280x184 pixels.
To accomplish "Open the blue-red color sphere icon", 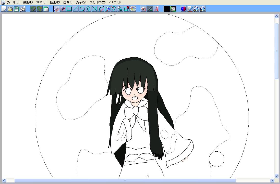I will coord(184,9).
